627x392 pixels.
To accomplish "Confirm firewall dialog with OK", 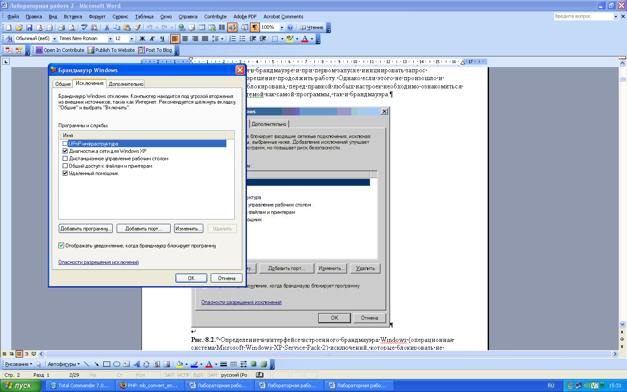I will click(191, 278).
